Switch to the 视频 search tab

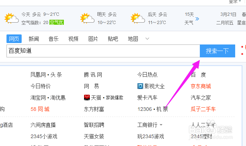73,39
